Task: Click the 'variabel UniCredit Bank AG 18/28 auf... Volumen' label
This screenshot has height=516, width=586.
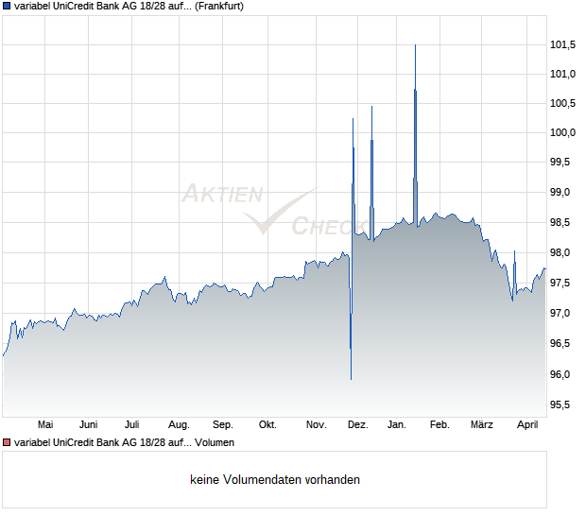Action: [124, 442]
